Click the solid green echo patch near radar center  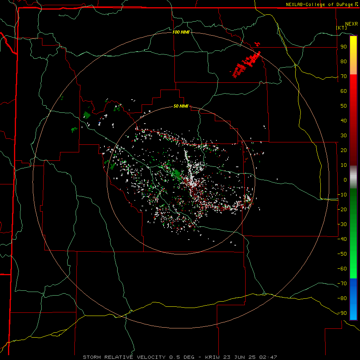coord(176,173)
